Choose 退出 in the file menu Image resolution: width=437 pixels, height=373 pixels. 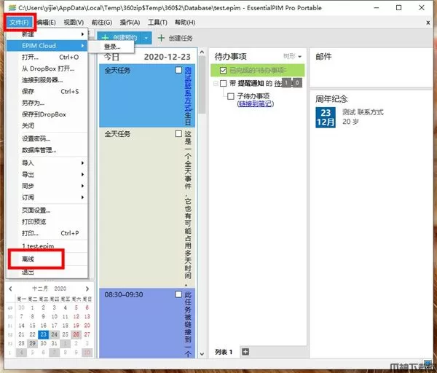[47, 272]
